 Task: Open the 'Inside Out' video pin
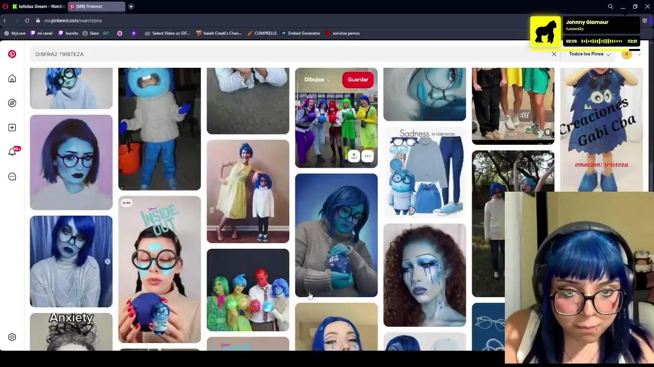click(x=159, y=270)
